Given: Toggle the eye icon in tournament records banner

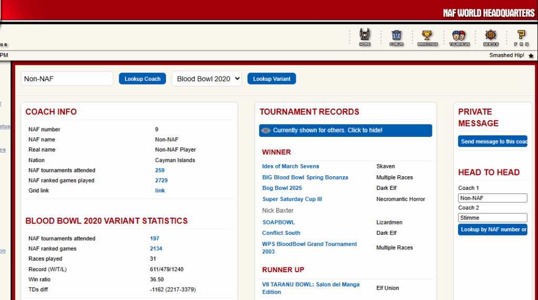Looking at the screenshot, I should [265, 131].
